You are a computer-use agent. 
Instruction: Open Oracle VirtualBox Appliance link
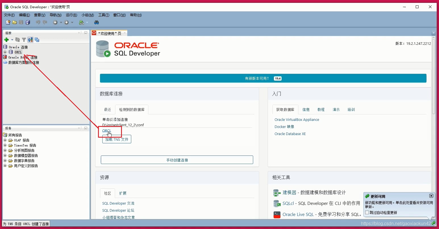pos(297,120)
